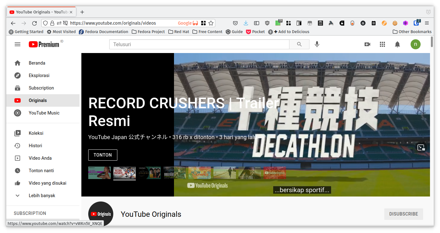Screen dimensions: 440x233
Task: Open the Other Bookmarks folder
Action: click(412, 32)
